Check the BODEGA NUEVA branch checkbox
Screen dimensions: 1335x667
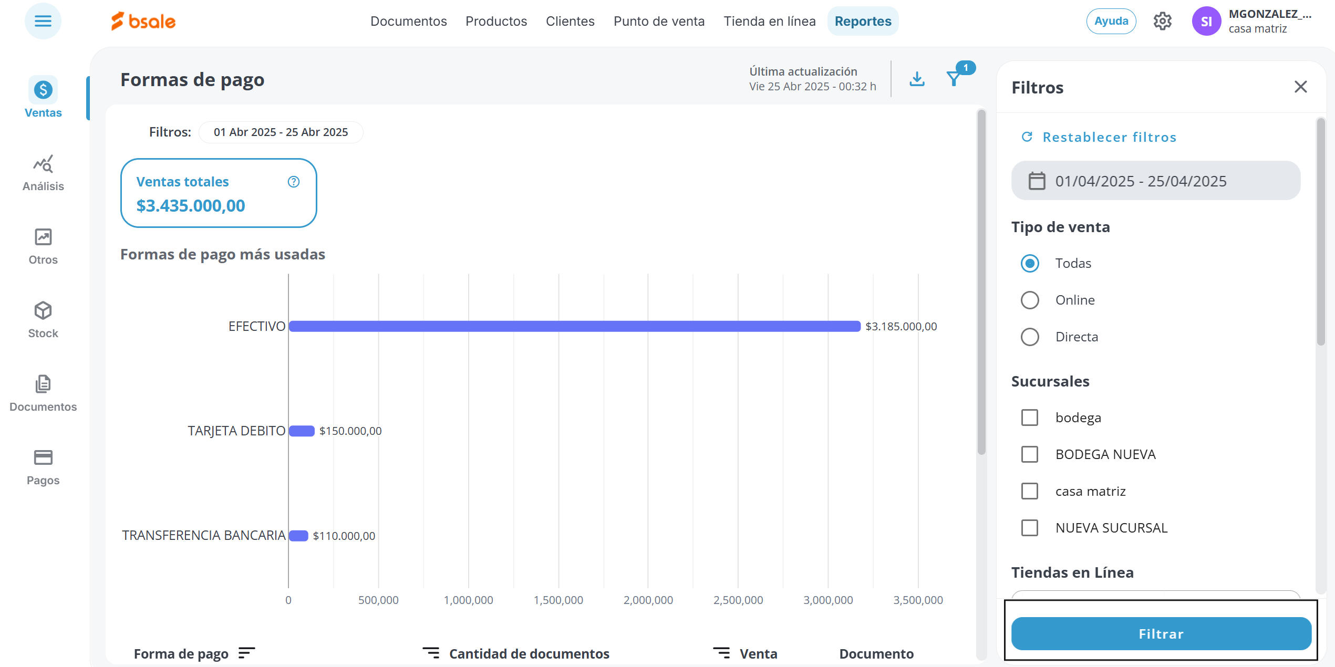pos(1030,454)
